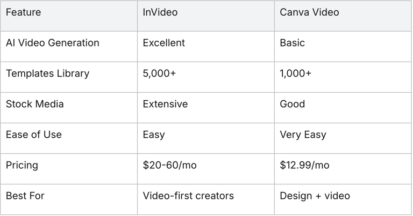
Task: Select the Stock Media row label
Action: coord(34,104)
